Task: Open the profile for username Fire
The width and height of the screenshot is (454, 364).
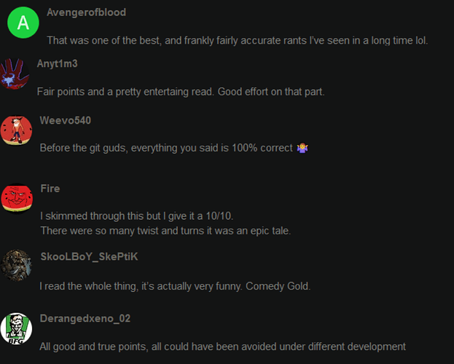Action: pyautogui.click(x=50, y=189)
